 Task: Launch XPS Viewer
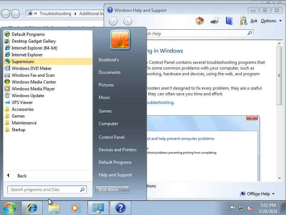point(48,102)
